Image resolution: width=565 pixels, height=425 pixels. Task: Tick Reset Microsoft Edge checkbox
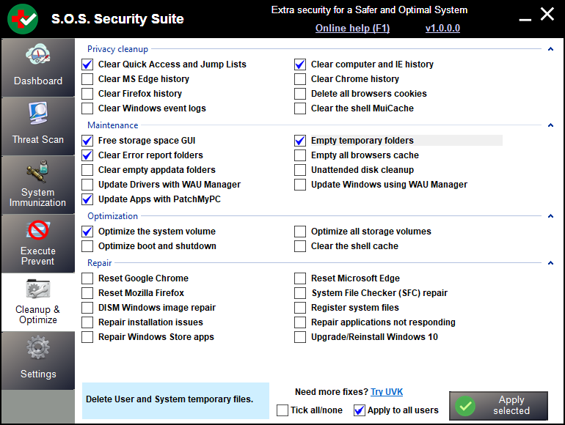[300, 278]
